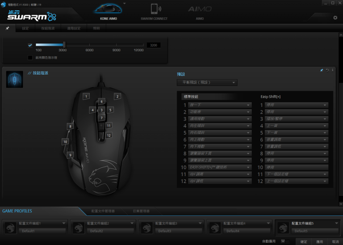343x245 pixels.
Task: Select the KONE AIMO mouse device icon
Action: click(x=108, y=9)
